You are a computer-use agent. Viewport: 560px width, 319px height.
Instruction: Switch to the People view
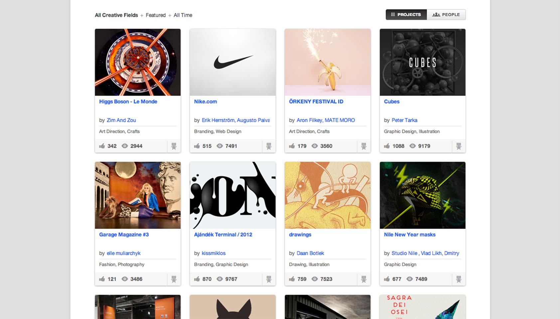tap(446, 15)
